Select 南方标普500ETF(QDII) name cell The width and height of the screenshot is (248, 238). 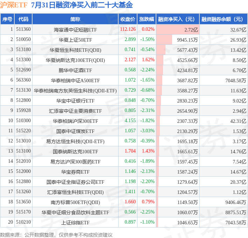tap(75, 202)
